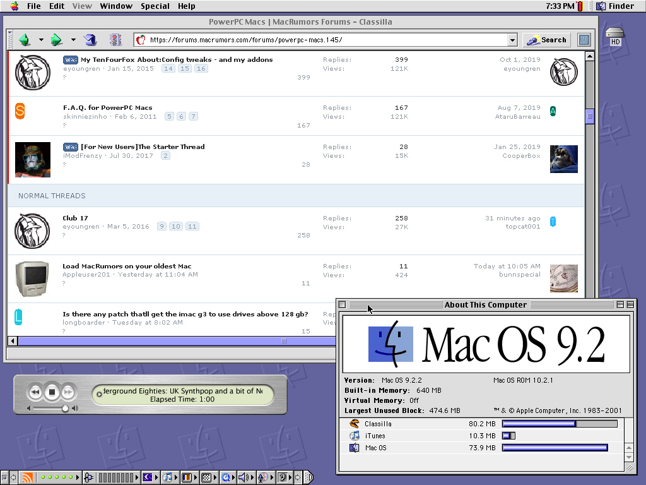Click the sound source microphone CD strip module

pos(263,477)
